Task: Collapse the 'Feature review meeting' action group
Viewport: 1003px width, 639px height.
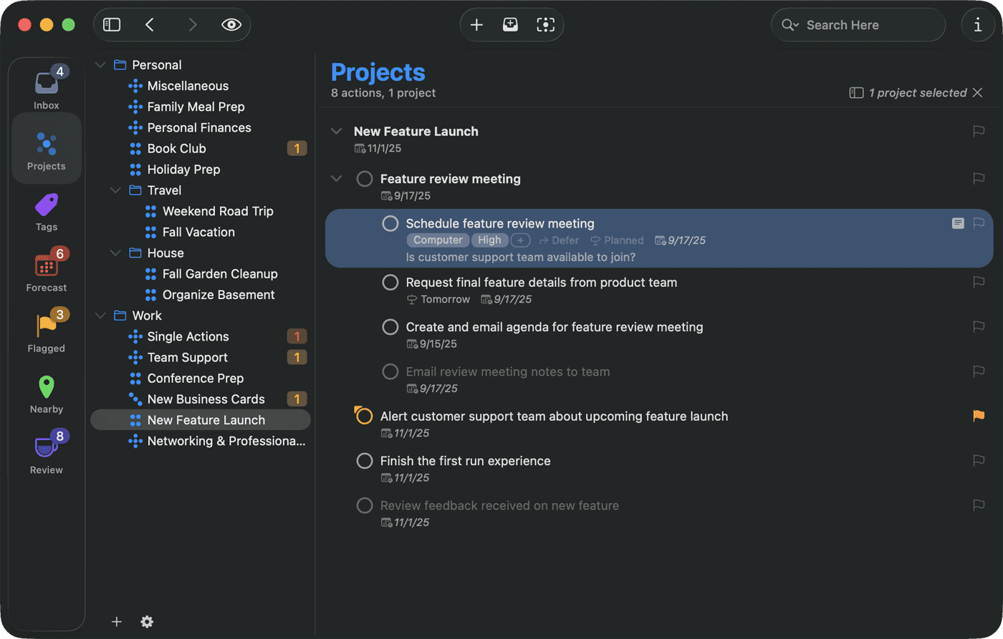Action: (336, 179)
